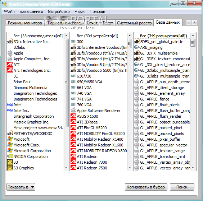203x201 pixels.
Task: Select Matrox Graphics Inc. vendor
Action: 35,122
